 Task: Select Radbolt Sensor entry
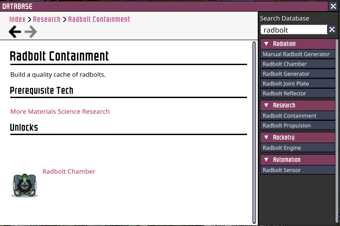click(x=298, y=170)
